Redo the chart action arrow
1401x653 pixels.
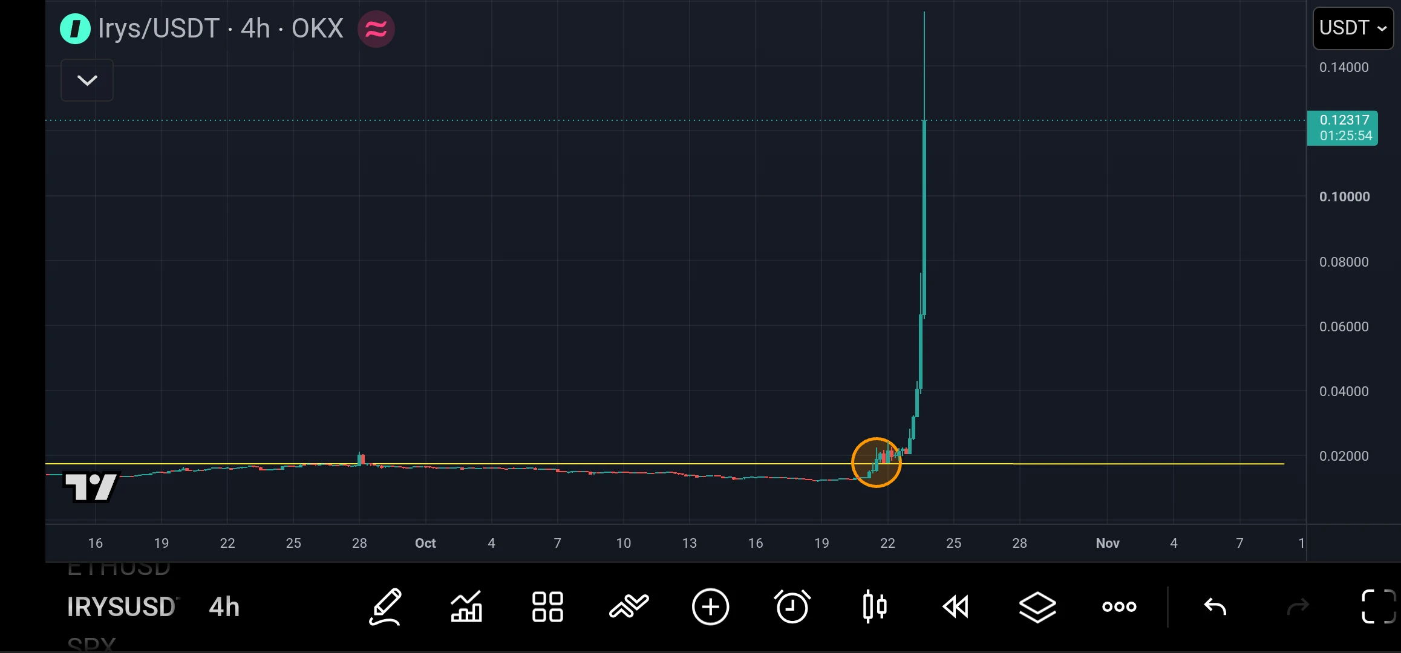coord(1298,606)
